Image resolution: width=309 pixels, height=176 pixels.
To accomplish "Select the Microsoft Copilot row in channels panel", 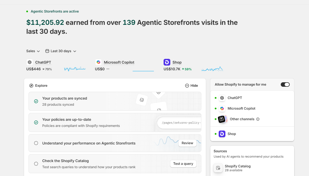I will (x=252, y=109).
